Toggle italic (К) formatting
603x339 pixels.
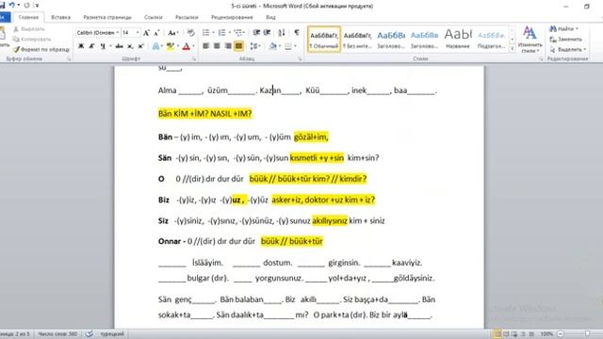click(x=91, y=46)
